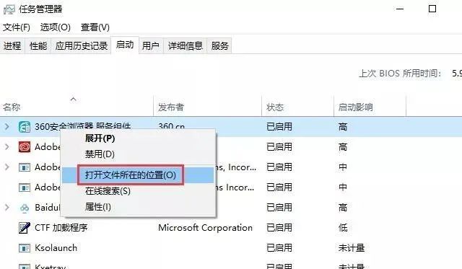
Task: Switch to the 详细信息 tab
Action: pyautogui.click(x=186, y=46)
